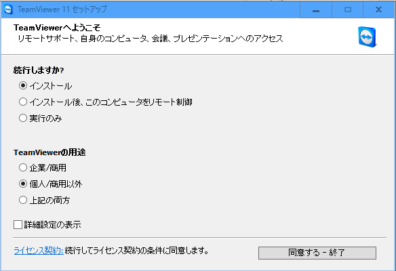This screenshot has height=271, width=396.
Task: Click the TeamViewer logo in header
Action: 368,37
